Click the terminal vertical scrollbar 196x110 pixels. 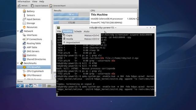(x=155, y=64)
